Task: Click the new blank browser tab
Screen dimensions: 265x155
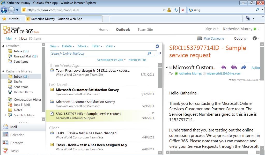Action: [x=106, y=19]
